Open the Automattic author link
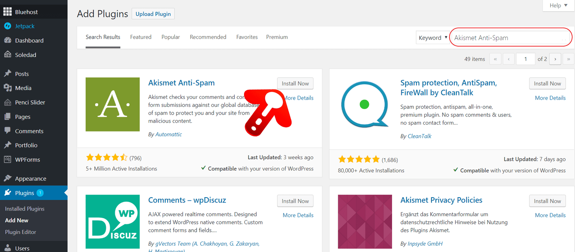This screenshot has width=575, height=252. pyautogui.click(x=169, y=134)
